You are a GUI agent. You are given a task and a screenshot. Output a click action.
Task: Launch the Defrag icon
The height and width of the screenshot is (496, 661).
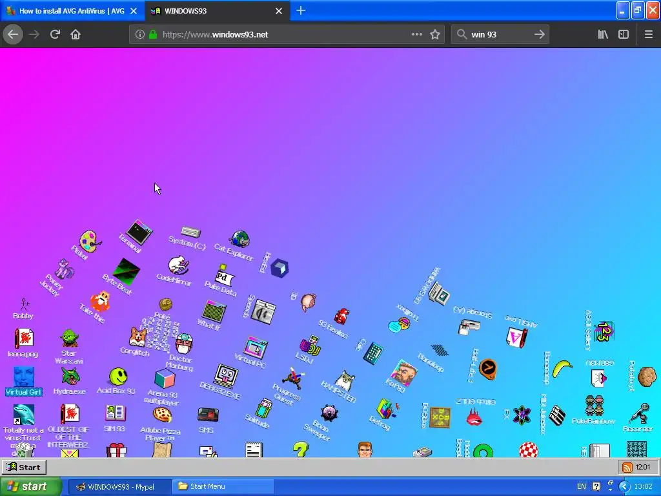point(387,409)
